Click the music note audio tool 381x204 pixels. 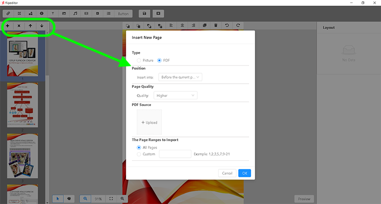[75, 14]
